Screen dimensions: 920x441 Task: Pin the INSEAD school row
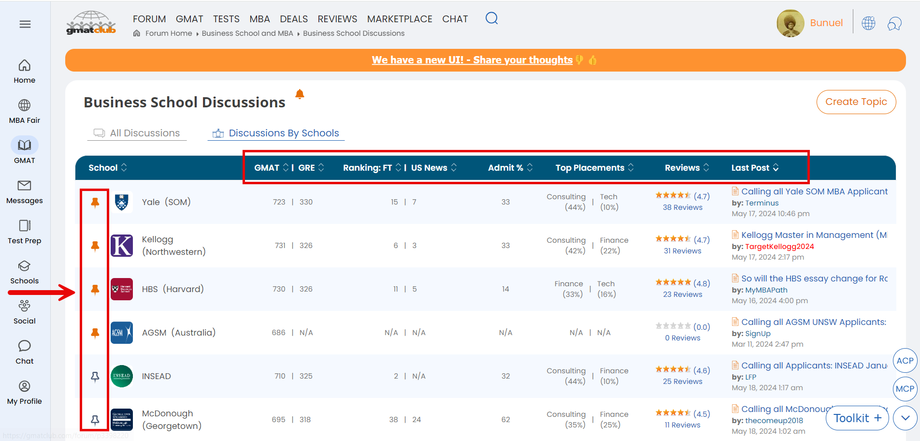point(95,377)
